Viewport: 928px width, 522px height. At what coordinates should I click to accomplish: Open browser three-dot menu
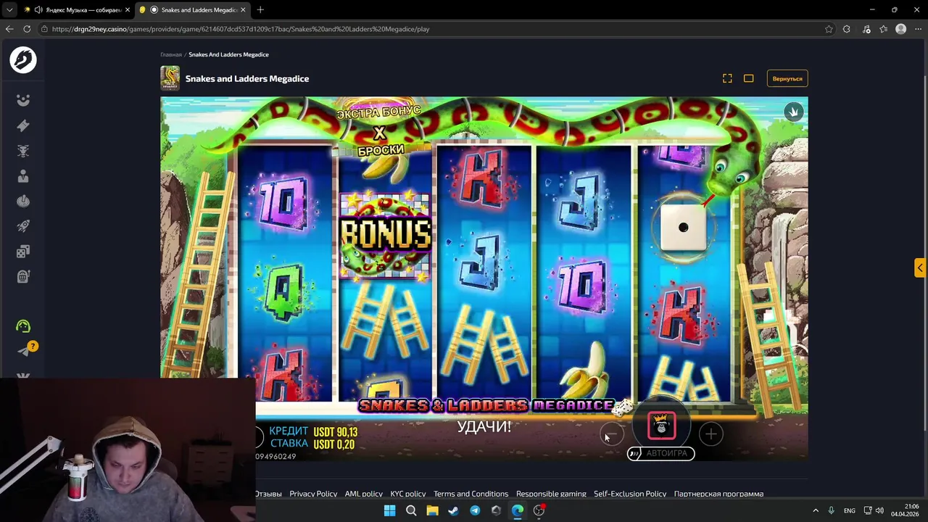[918, 29]
